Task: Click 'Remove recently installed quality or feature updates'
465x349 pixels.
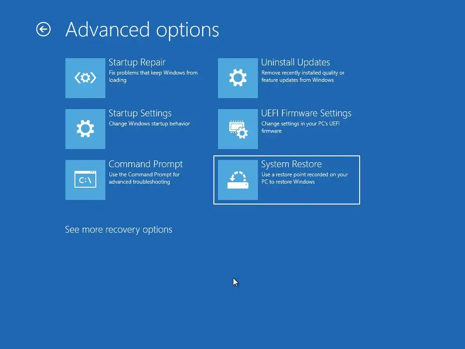Action: [303, 76]
